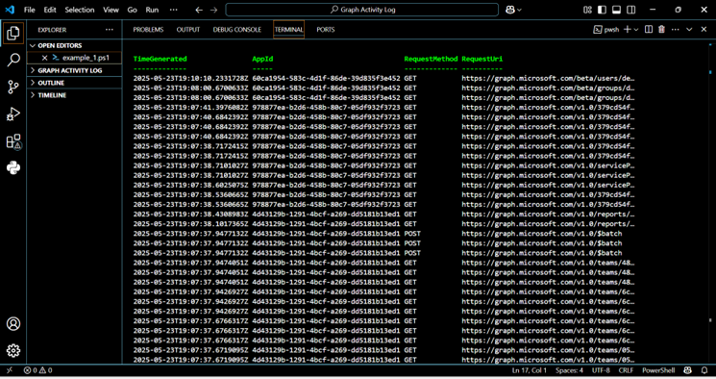
Task: Open the Edit menu
Action: coord(50,10)
